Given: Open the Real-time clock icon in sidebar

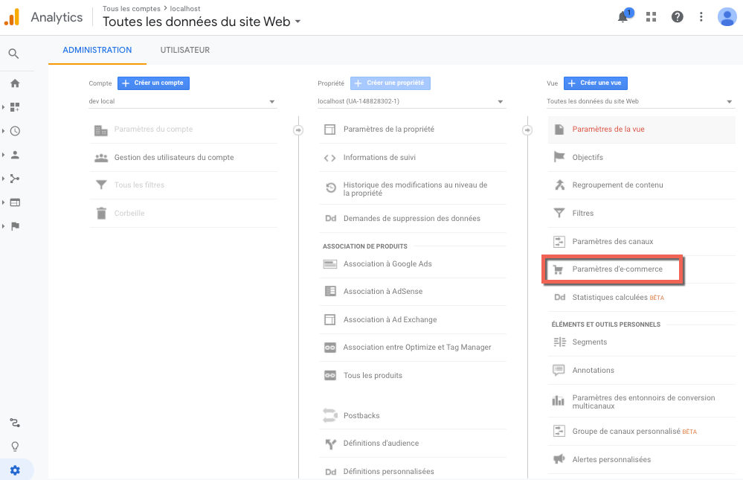Looking at the screenshot, I should (15, 131).
